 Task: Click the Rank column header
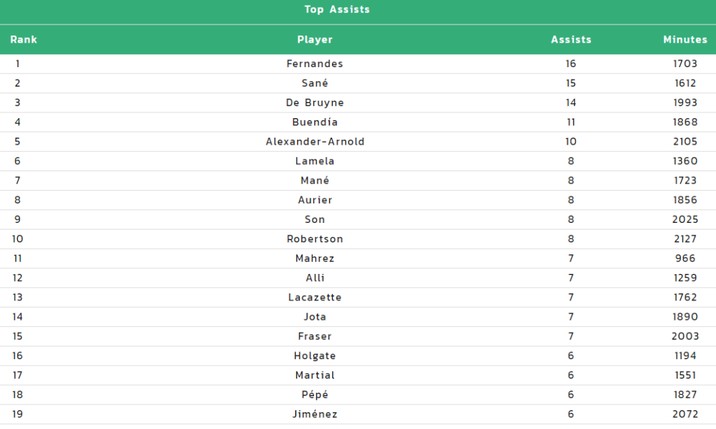24,40
